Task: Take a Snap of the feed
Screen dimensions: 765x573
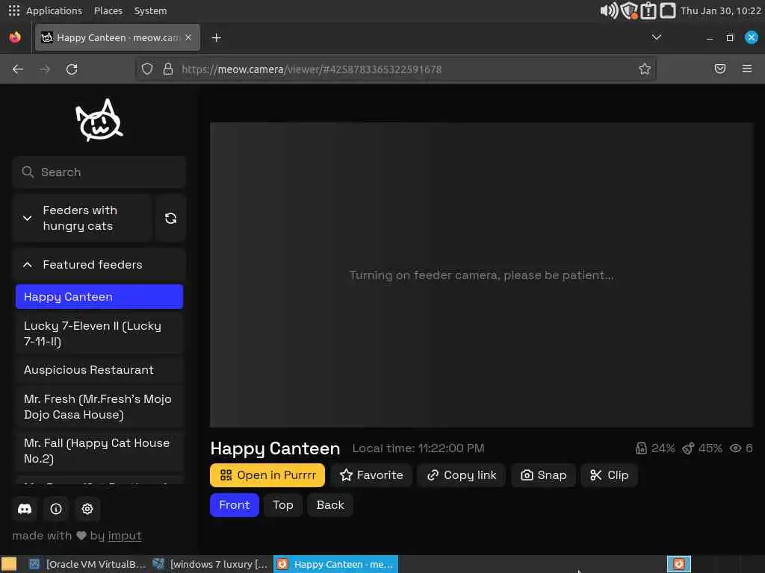Action: pyautogui.click(x=544, y=475)
